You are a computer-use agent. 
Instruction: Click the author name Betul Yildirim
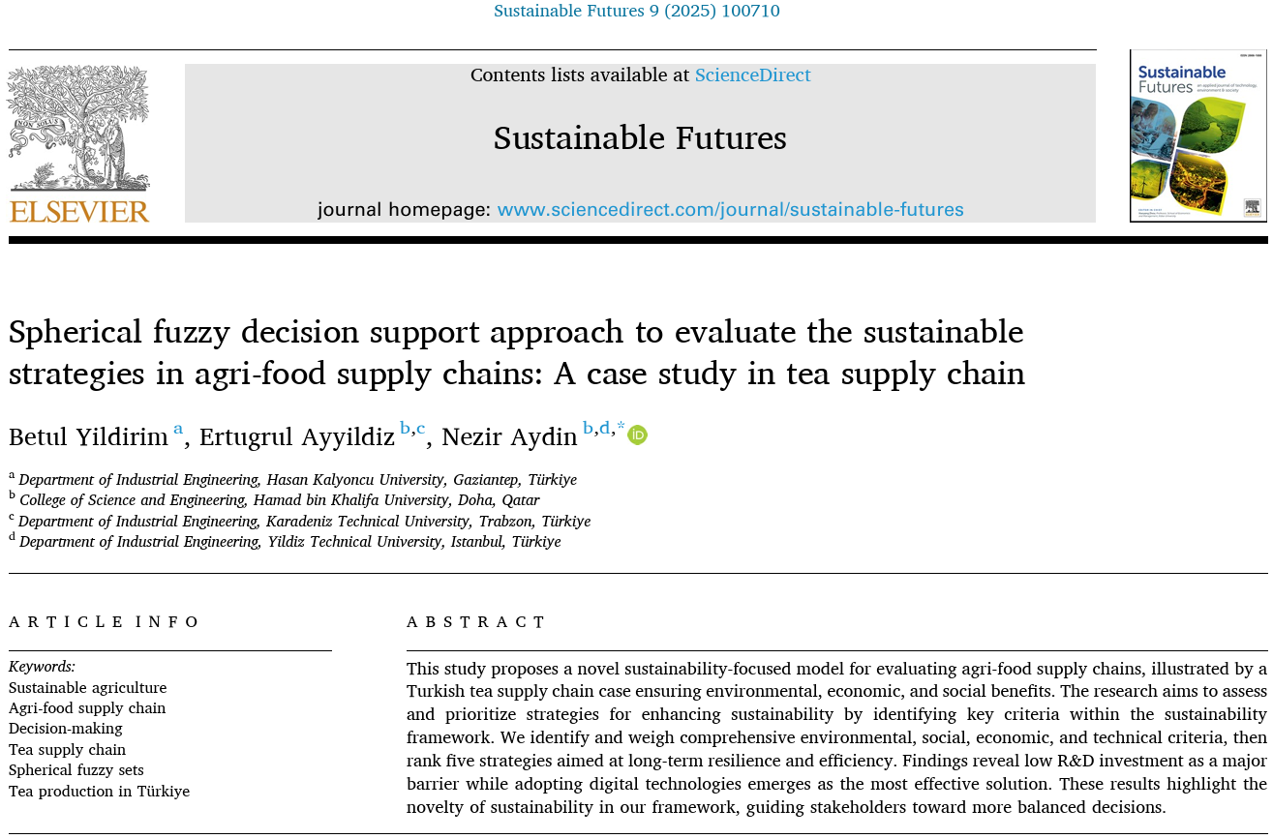(88, 437)
